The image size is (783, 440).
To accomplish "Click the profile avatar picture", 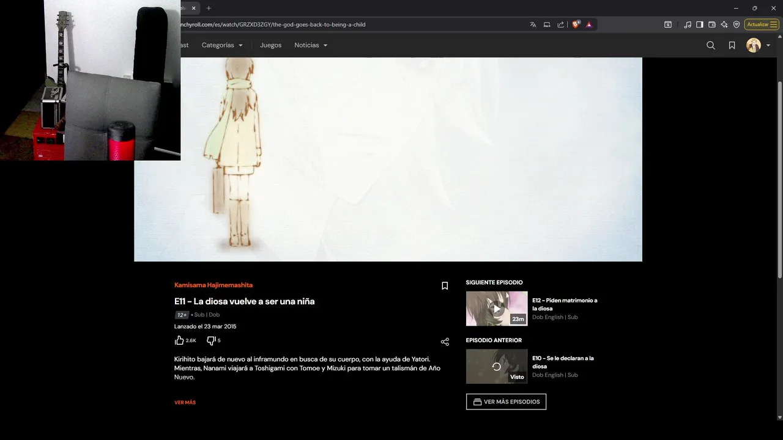I will [754, 45].
